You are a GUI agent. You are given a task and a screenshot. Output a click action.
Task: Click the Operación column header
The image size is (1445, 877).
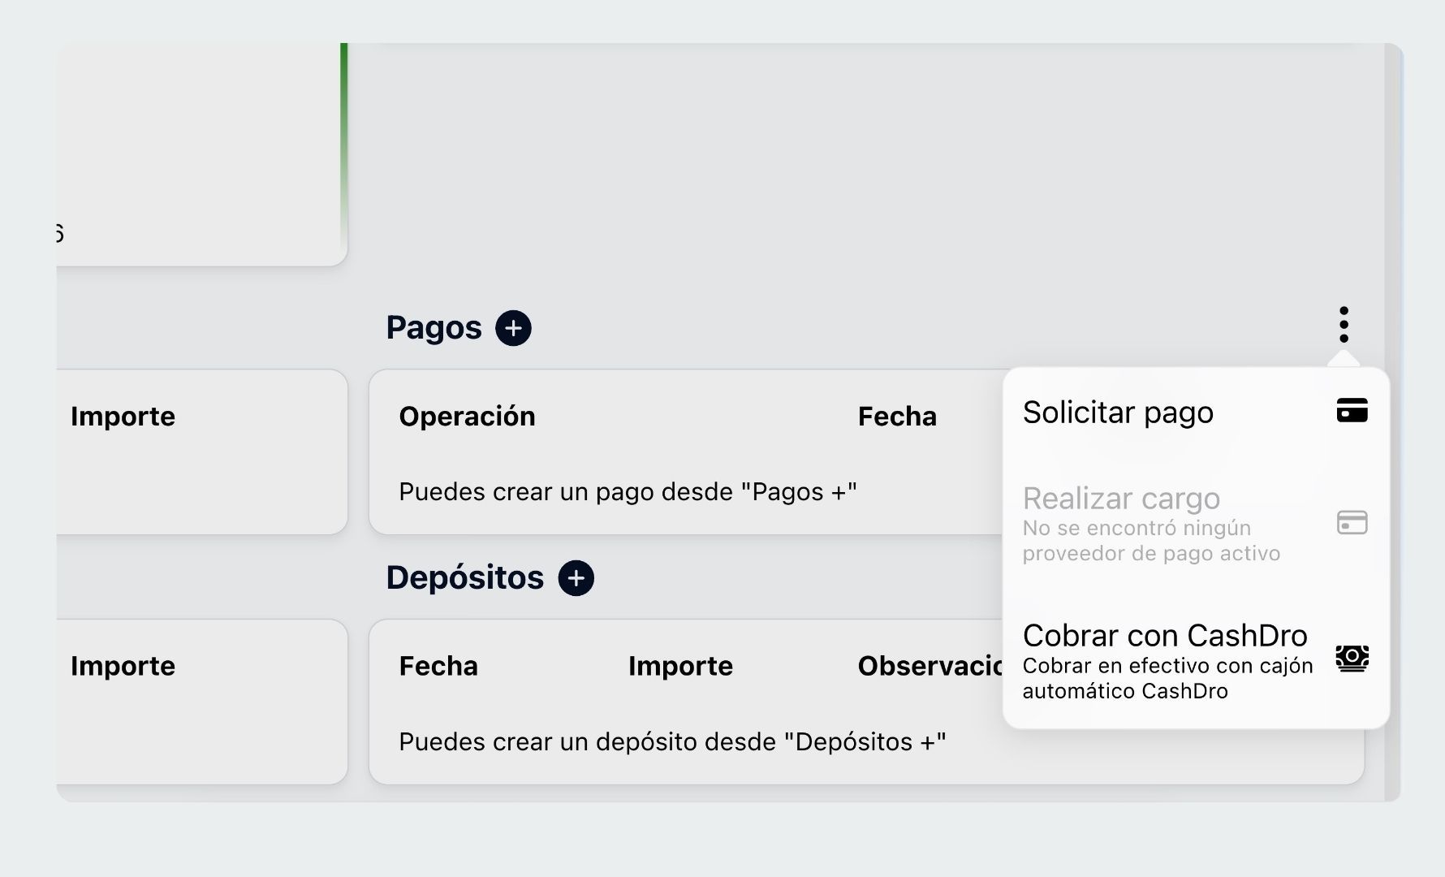point(467,417)
